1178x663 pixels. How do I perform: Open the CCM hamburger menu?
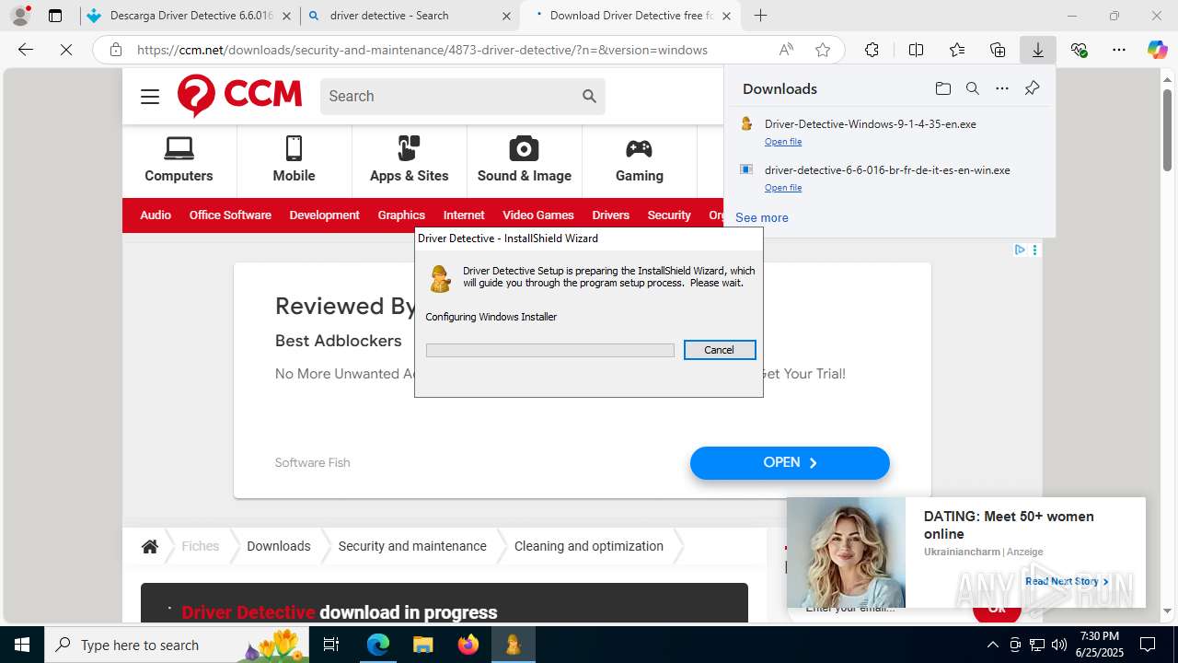pos(150,96)
